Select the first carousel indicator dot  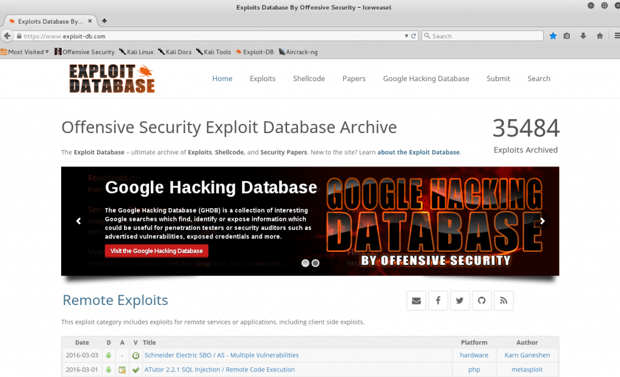click(305, 263)
